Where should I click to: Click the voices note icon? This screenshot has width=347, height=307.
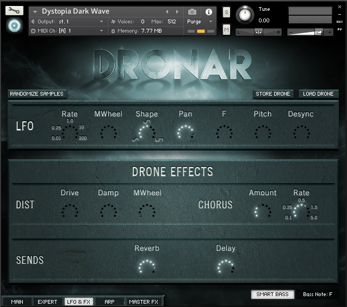point(113,21)
